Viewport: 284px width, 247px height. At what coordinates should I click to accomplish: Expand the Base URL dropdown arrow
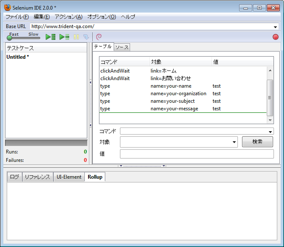(276, 27)
